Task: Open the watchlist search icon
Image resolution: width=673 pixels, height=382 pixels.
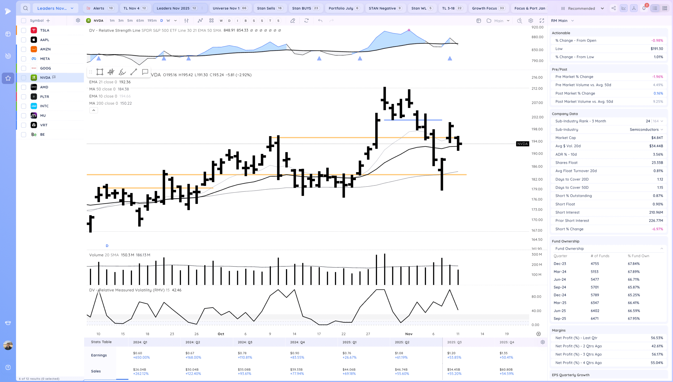Action: pos(26,8)
